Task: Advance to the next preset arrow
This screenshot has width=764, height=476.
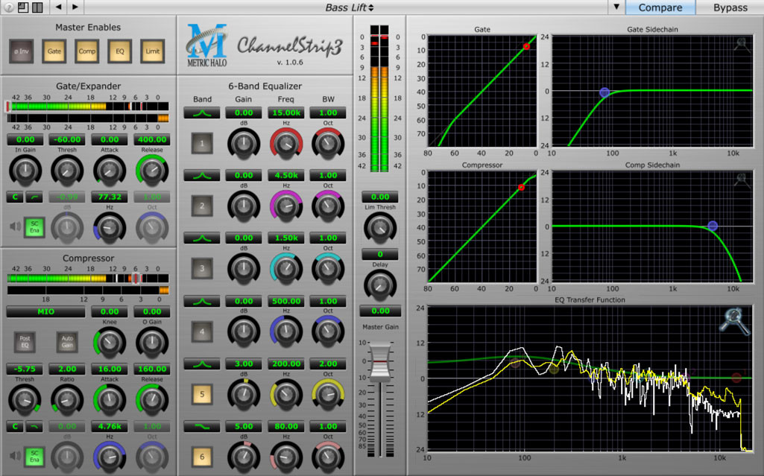Action: (75, 7)
